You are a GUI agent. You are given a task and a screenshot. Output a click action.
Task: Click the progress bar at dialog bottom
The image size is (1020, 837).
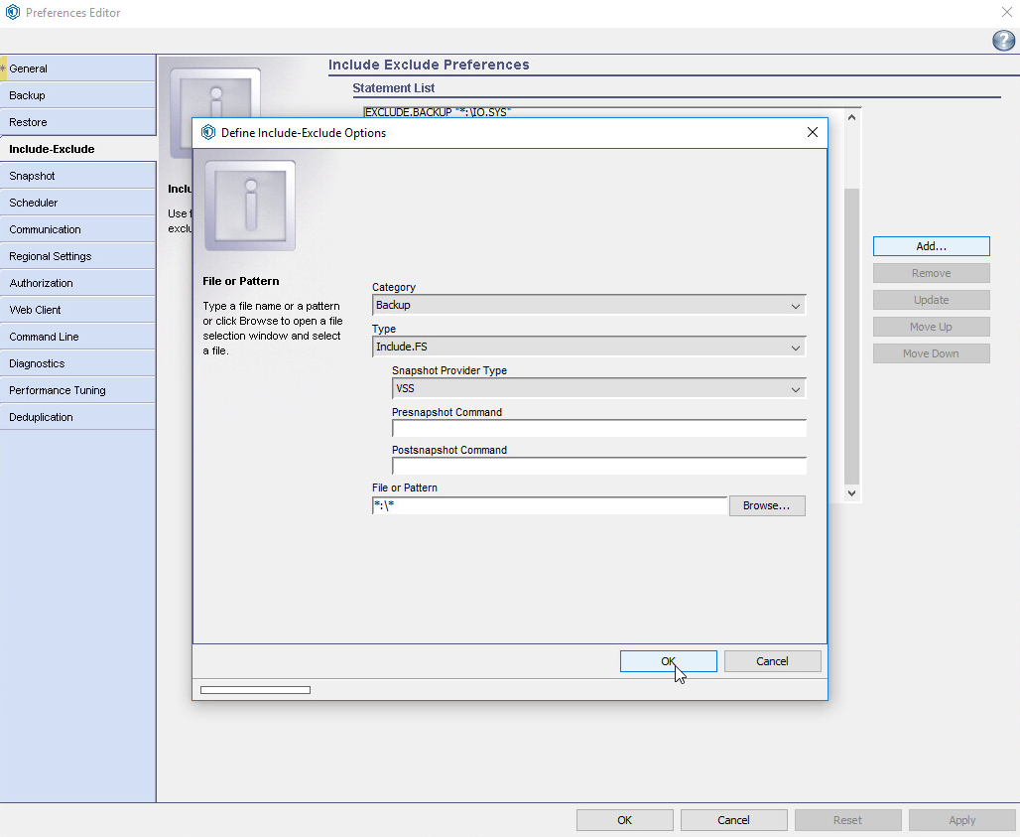255,690
